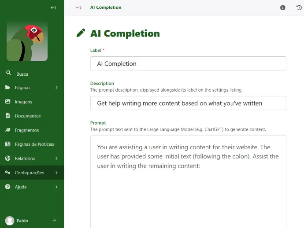Screen dimensions: 304x228
Task: Open the info status icon in header
Action: point(283,7)
